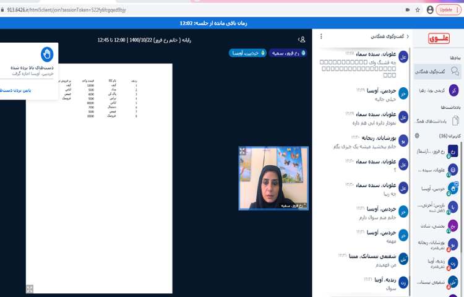This screenshot has height=297, width=464.
Task: Make webcam video fullscreen
Action: click(x=243, y=151)
